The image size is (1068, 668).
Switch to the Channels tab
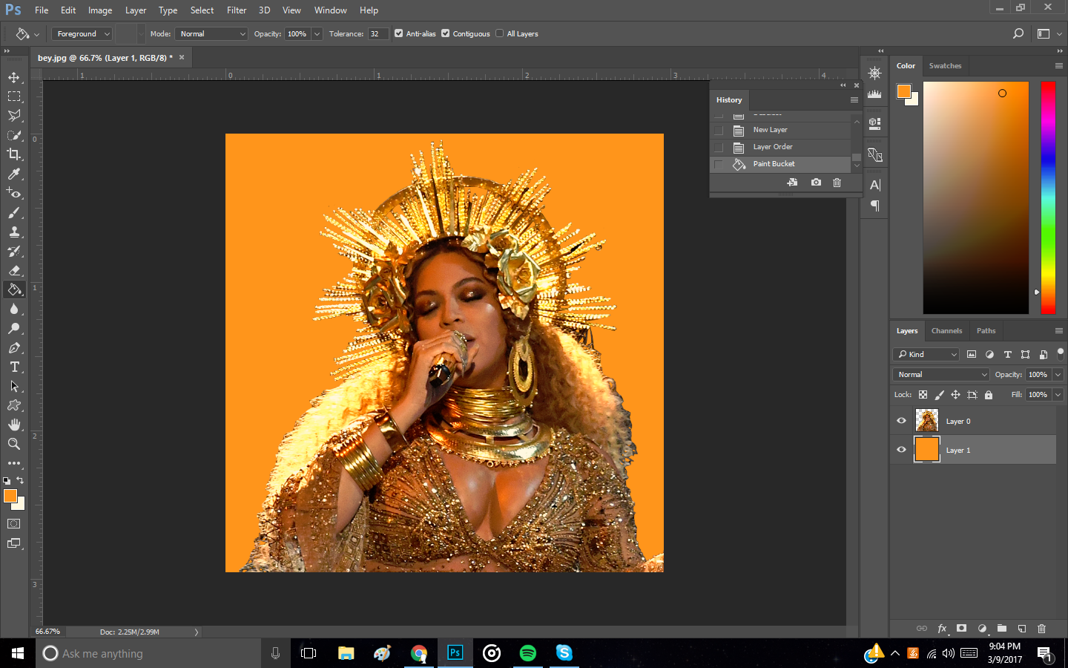(x=946, y=331)
